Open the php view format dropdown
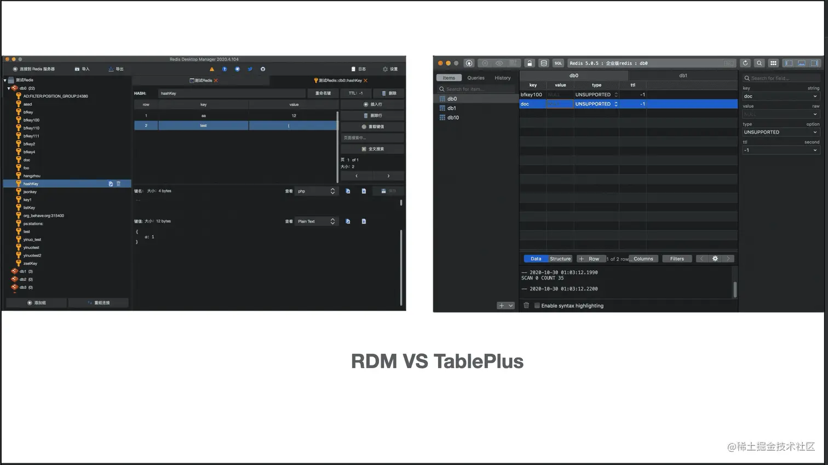Screen dimensions: 828x465 pyautogui.click(x=316, y=191)
